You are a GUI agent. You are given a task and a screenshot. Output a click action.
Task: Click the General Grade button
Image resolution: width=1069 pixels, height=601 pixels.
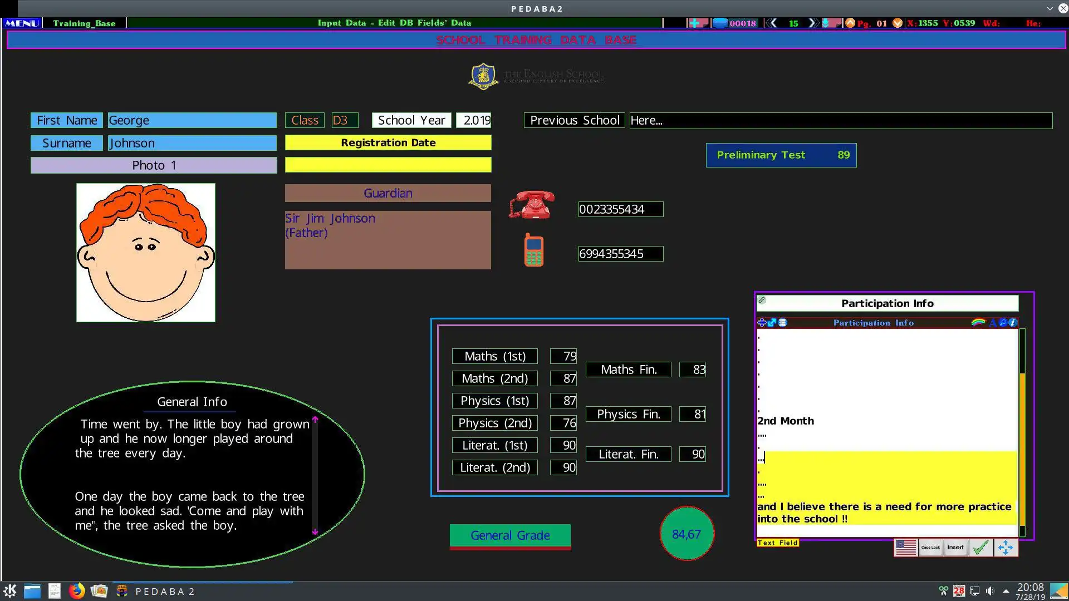click(x=510, y=535)
